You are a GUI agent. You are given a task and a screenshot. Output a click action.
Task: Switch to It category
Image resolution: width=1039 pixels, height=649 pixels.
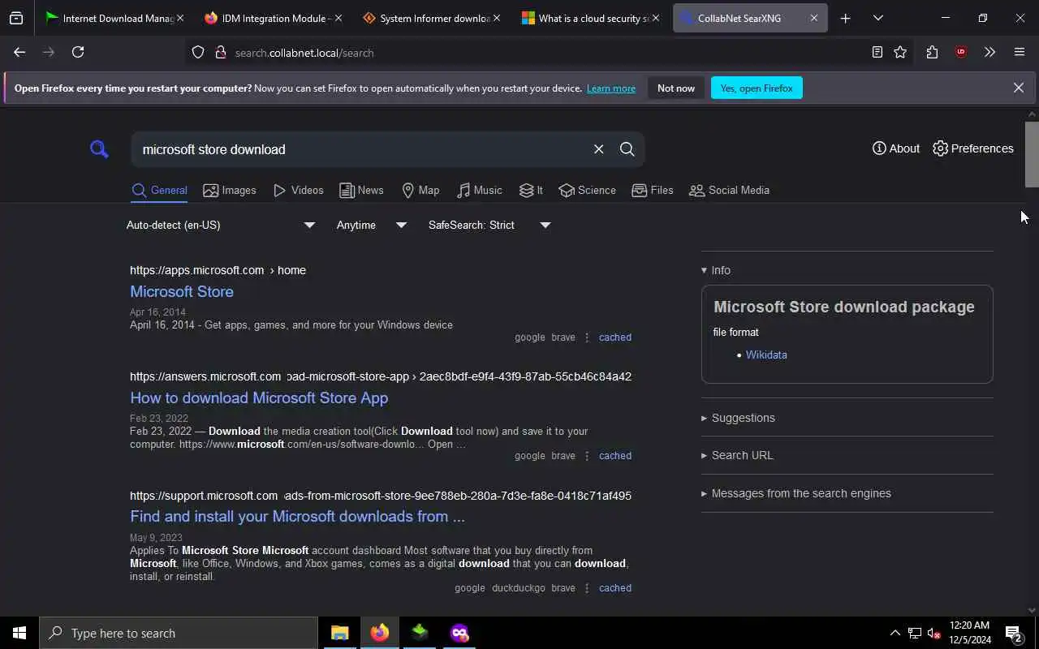point(531,191)
